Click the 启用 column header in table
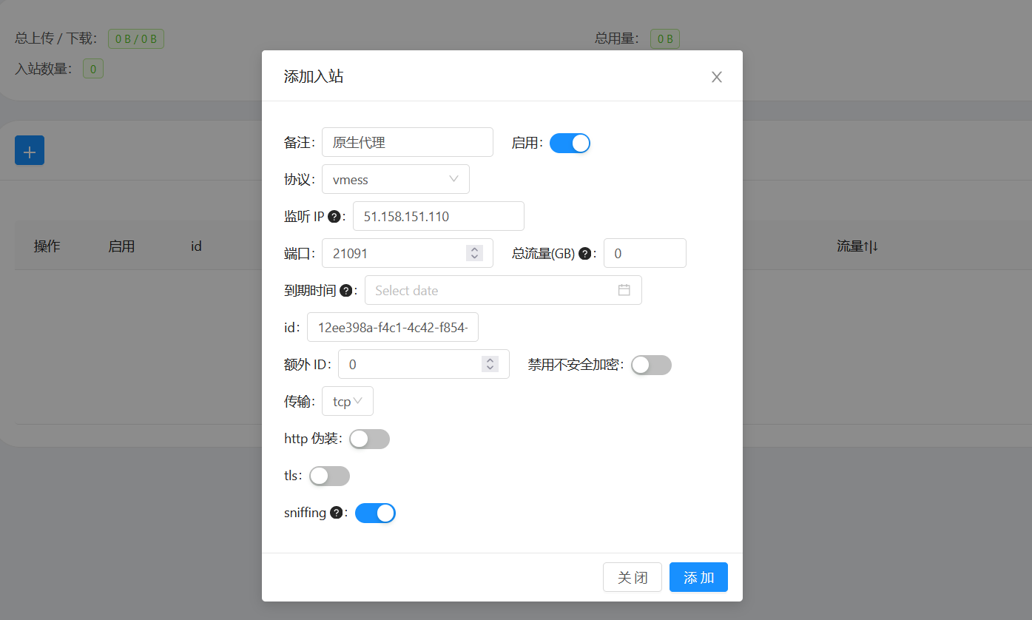The image size is (1032, 620). [121, 246]
